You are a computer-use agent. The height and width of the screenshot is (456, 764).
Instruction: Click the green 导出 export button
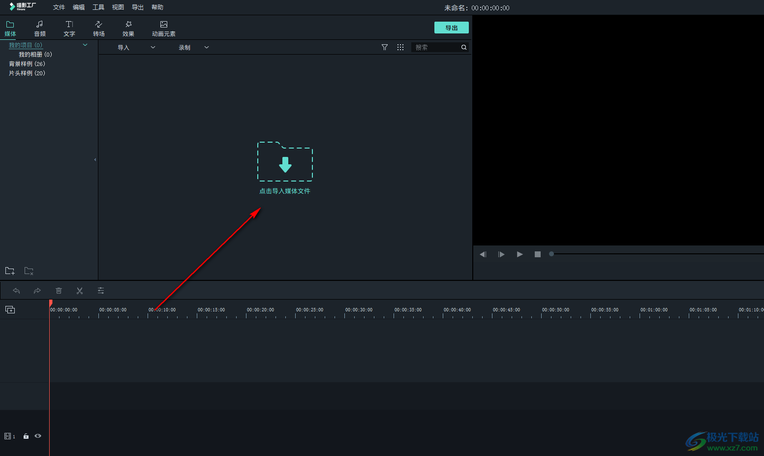coord(452,28)
